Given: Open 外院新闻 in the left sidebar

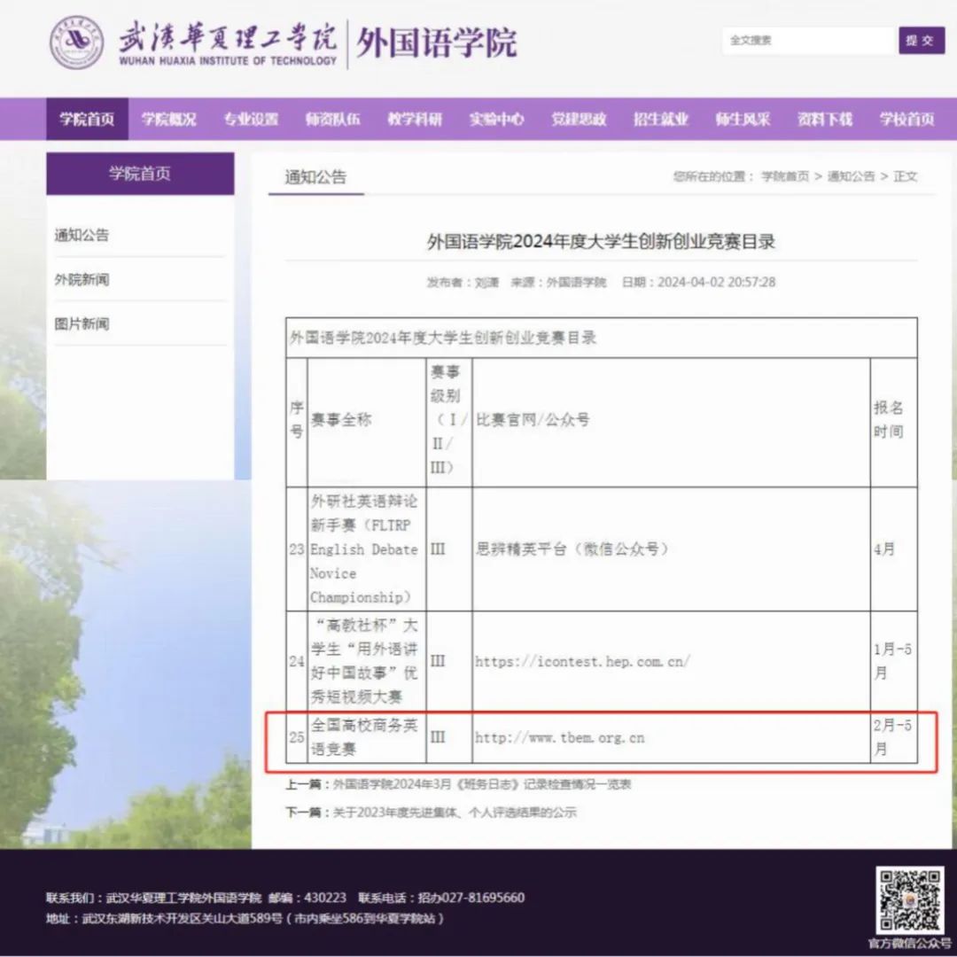Looking at the screenshot, I should coord(82,280).
